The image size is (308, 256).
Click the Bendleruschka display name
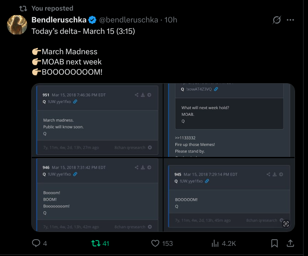(x=59, y=20)
